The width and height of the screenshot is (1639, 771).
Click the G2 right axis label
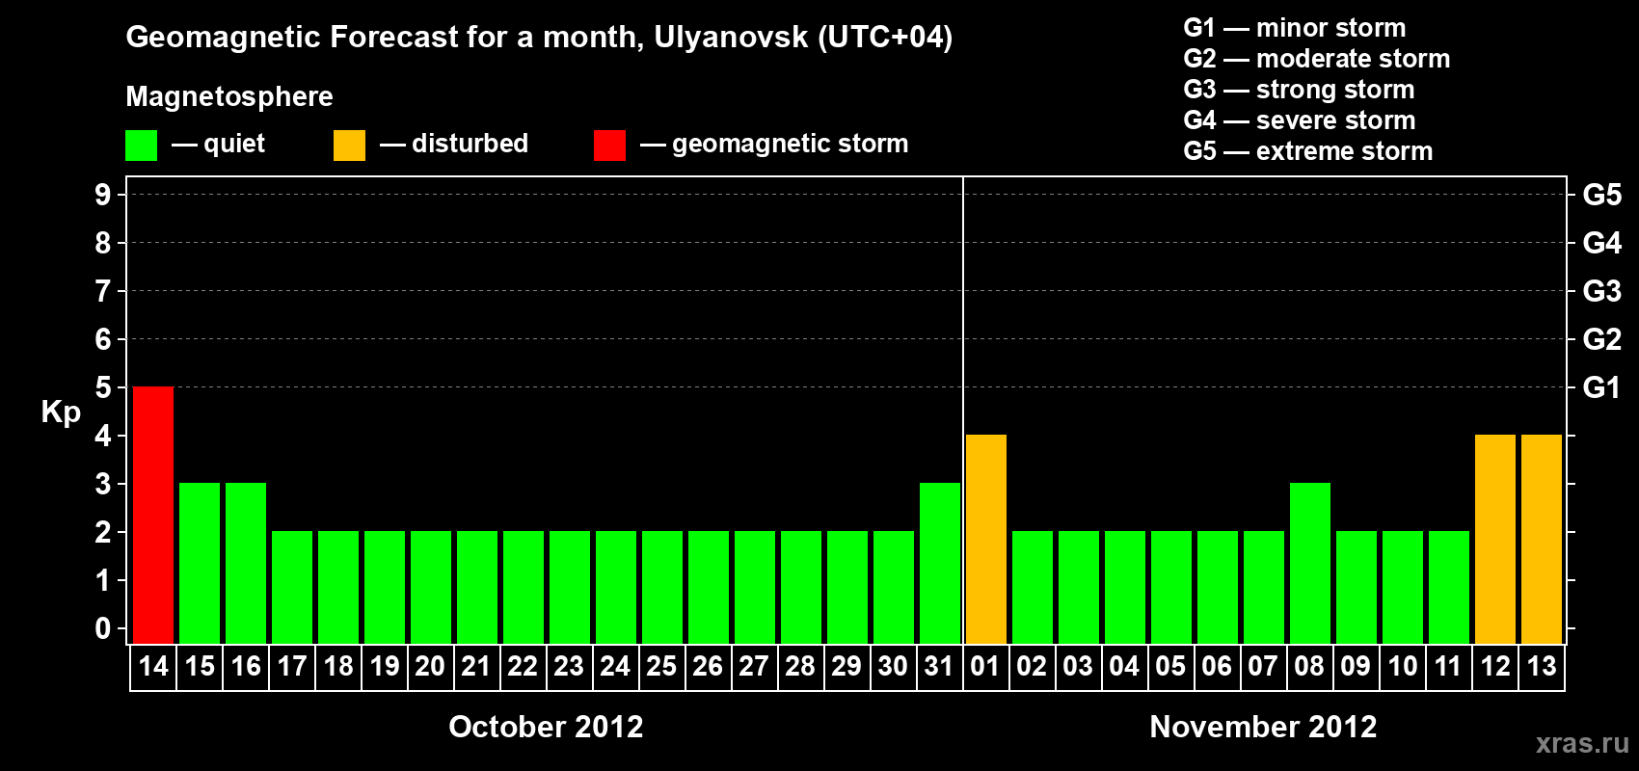coord(1602,339)
